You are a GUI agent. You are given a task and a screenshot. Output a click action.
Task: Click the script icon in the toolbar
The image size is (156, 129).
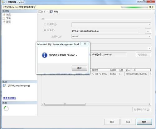tap(39, 12)
